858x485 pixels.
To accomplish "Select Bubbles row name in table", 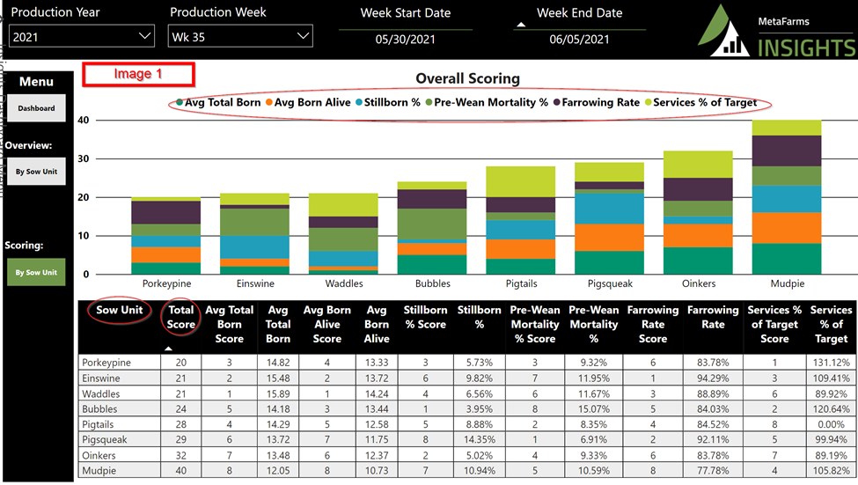I will coord(99,409).
